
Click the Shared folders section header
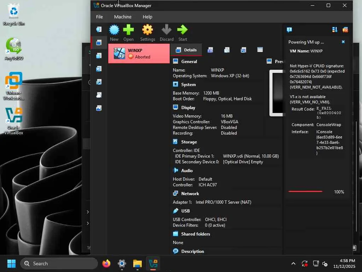point(195,234)
